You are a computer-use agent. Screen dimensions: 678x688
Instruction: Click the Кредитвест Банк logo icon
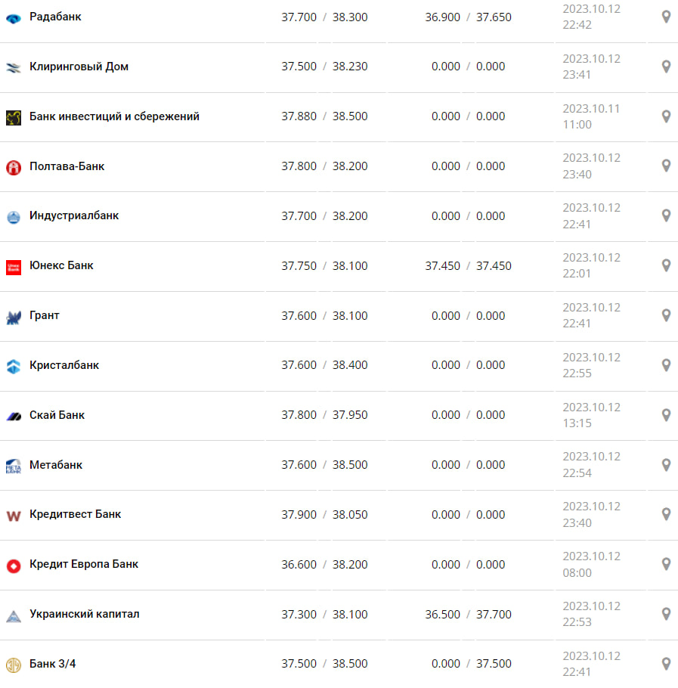click(14, 516)
